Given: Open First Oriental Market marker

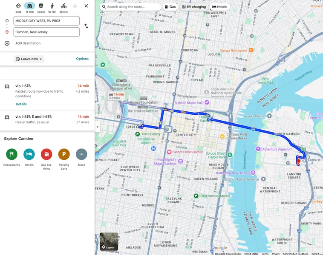Looking at the screenshot, I should click(196, 196).
